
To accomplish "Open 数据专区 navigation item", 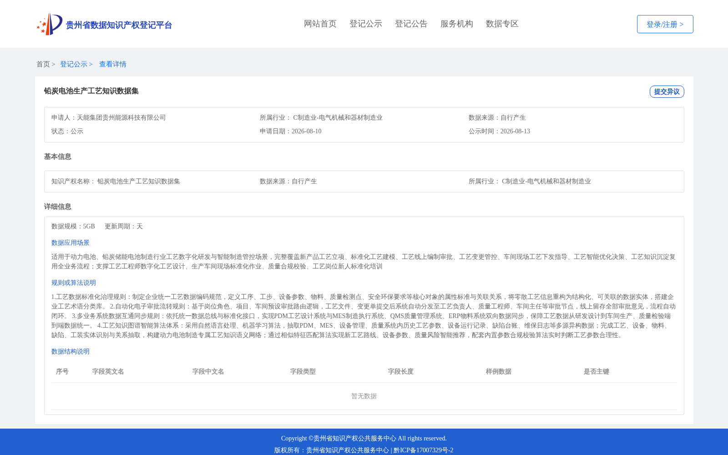I will (502, 24).
